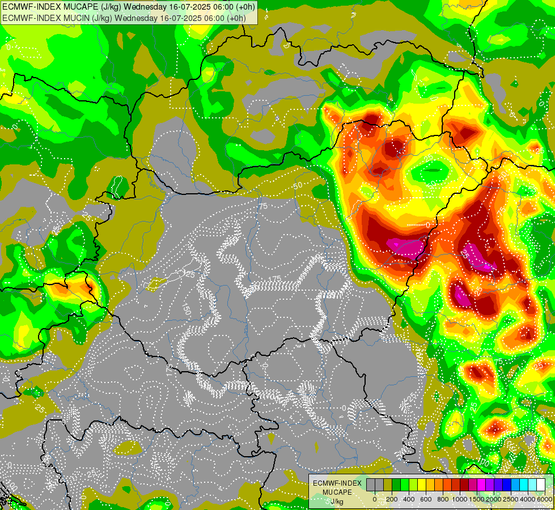Click the pure yellow legend swatch

422,485
